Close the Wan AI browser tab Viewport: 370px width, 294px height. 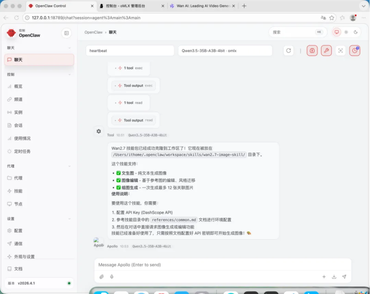234,6
